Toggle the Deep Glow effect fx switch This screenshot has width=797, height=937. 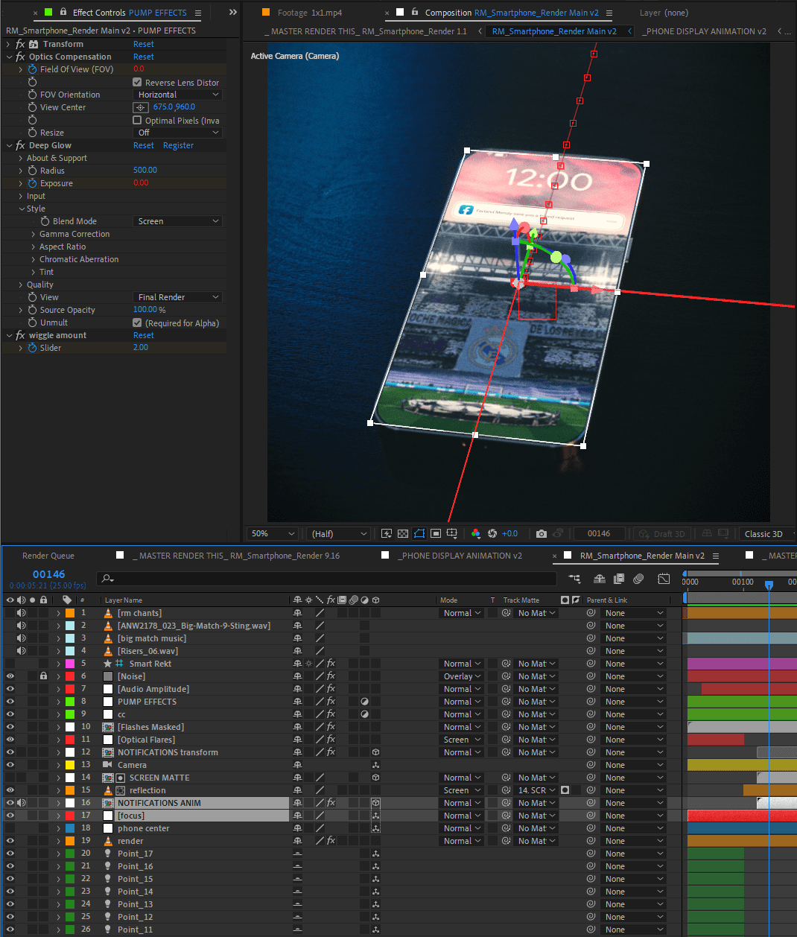pos(20,145)
